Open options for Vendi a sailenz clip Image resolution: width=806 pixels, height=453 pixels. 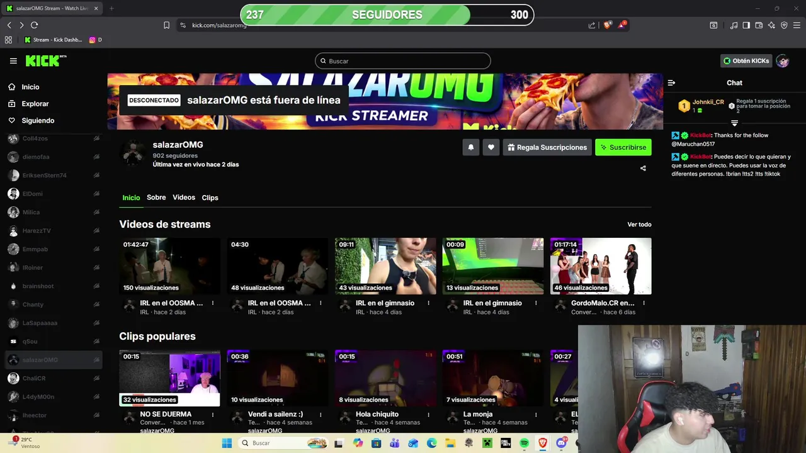point(321,415)
